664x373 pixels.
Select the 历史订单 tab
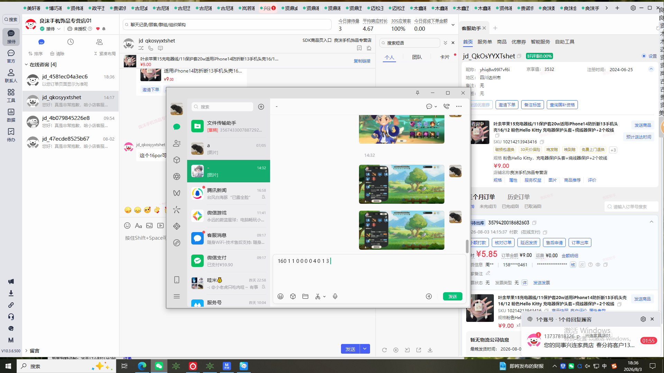[x=518, y=197]
